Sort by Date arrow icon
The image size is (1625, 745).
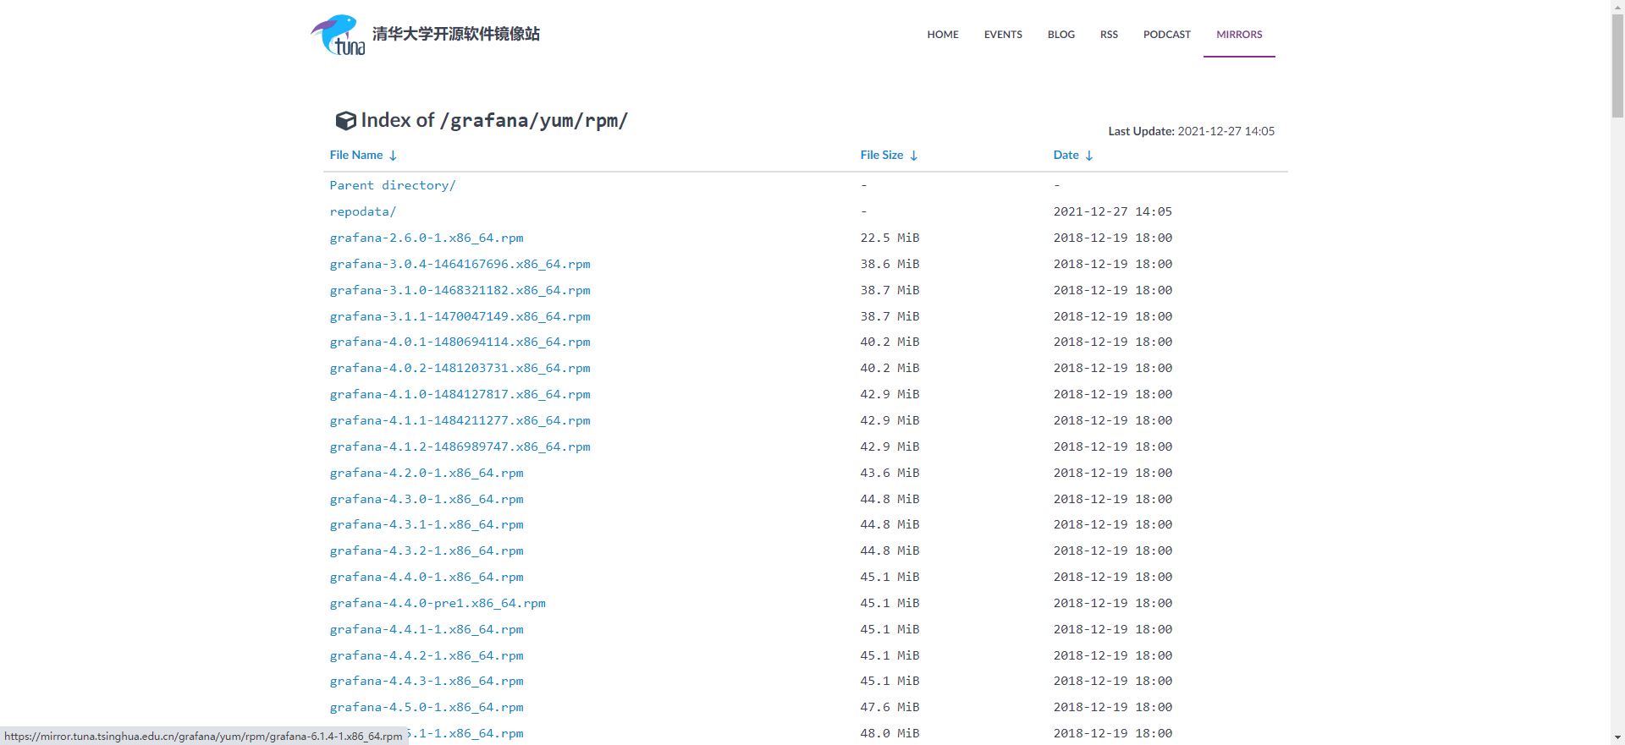point(1089,156)
